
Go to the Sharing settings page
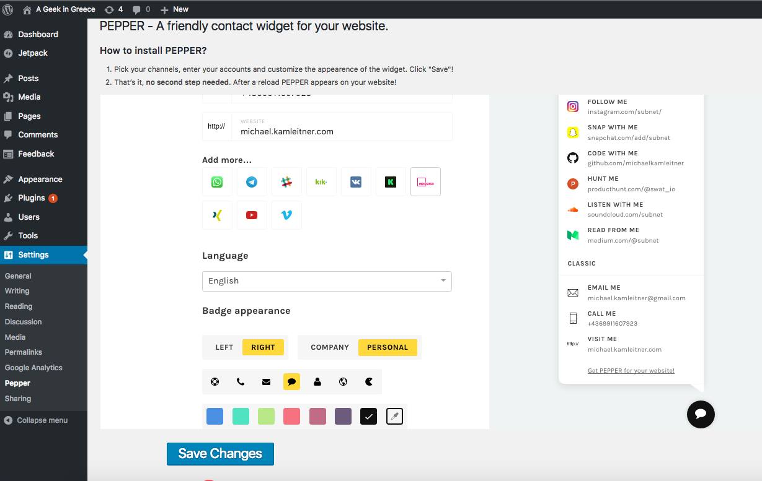pos(18,399)
